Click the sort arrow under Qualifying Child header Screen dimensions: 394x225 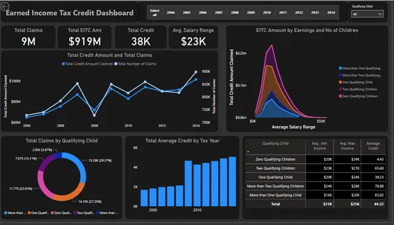[x=249, y=152]
